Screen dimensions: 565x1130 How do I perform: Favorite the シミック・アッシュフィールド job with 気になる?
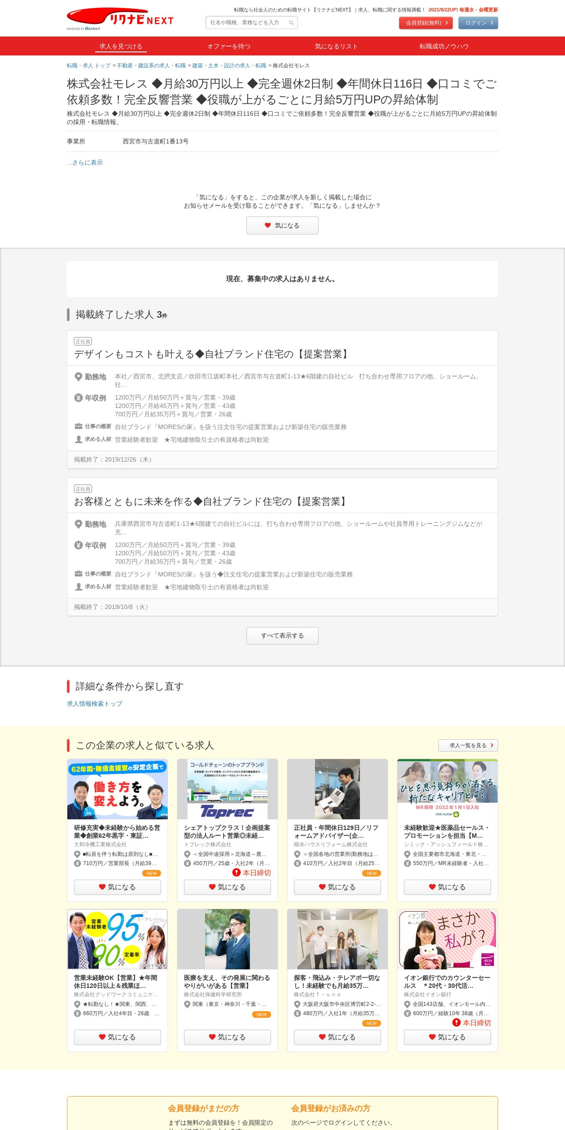[448, 887]
